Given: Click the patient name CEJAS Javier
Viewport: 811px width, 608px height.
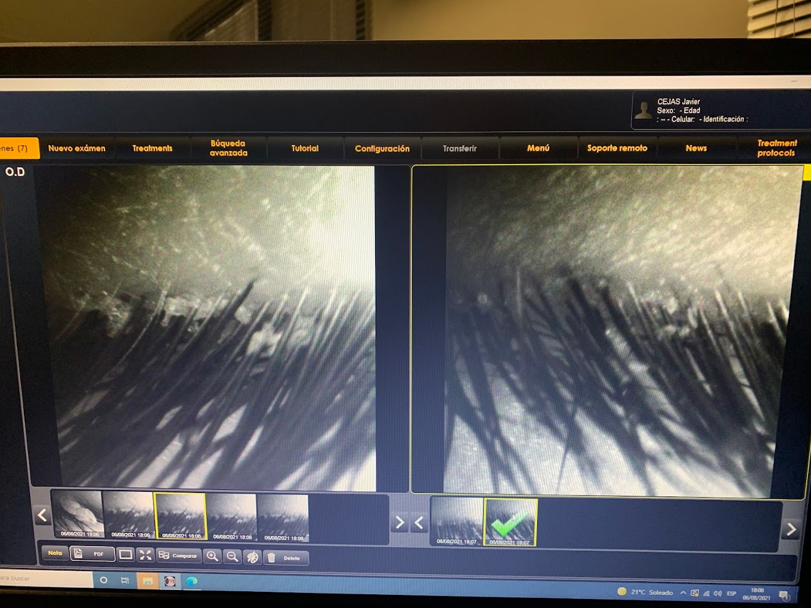Looking at the screenshot, I should (679, 102).
